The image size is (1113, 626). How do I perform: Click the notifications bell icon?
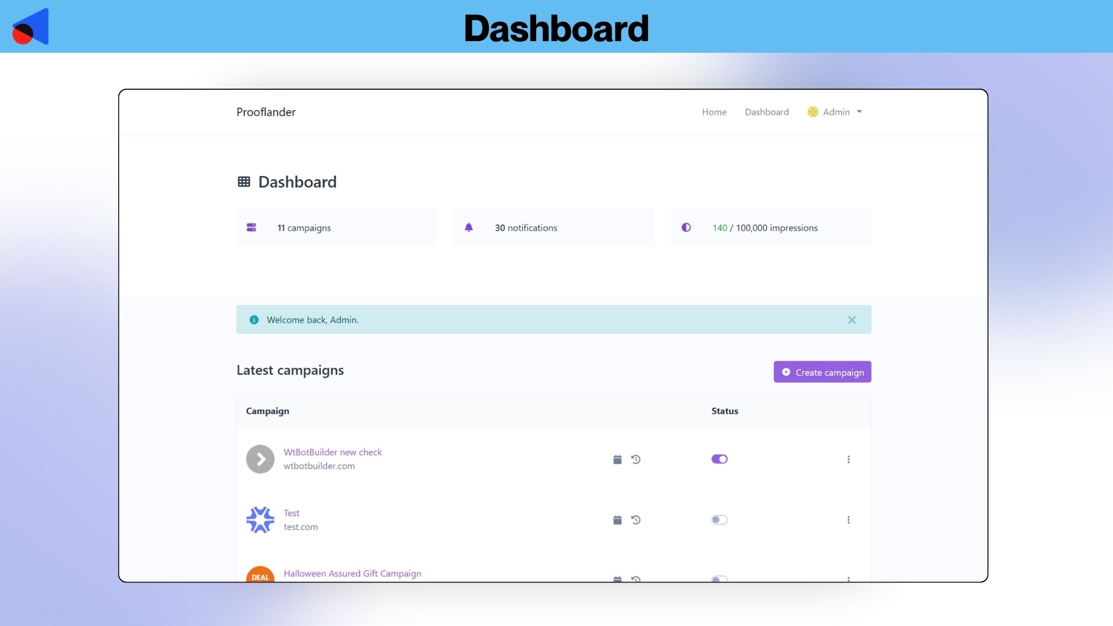pos(469,228)
